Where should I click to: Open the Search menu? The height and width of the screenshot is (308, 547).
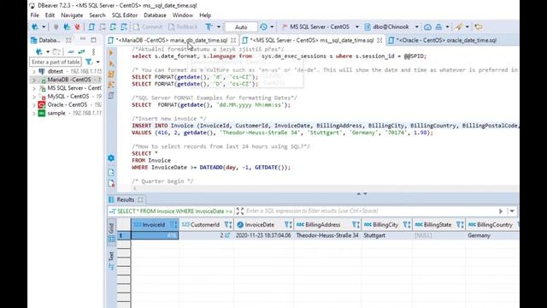tap(97, 15)
